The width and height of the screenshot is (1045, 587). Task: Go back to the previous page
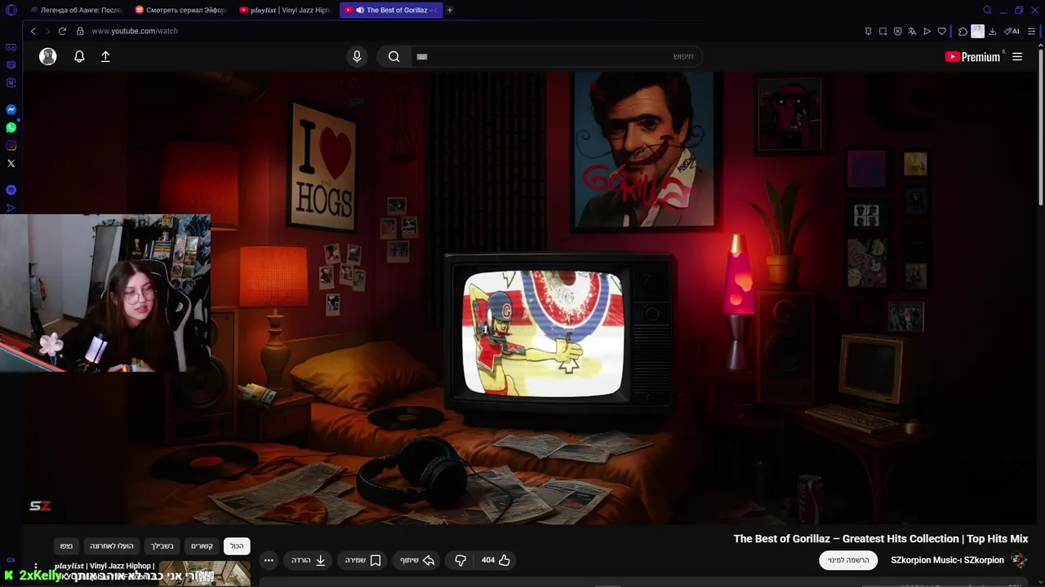(33, 31)
